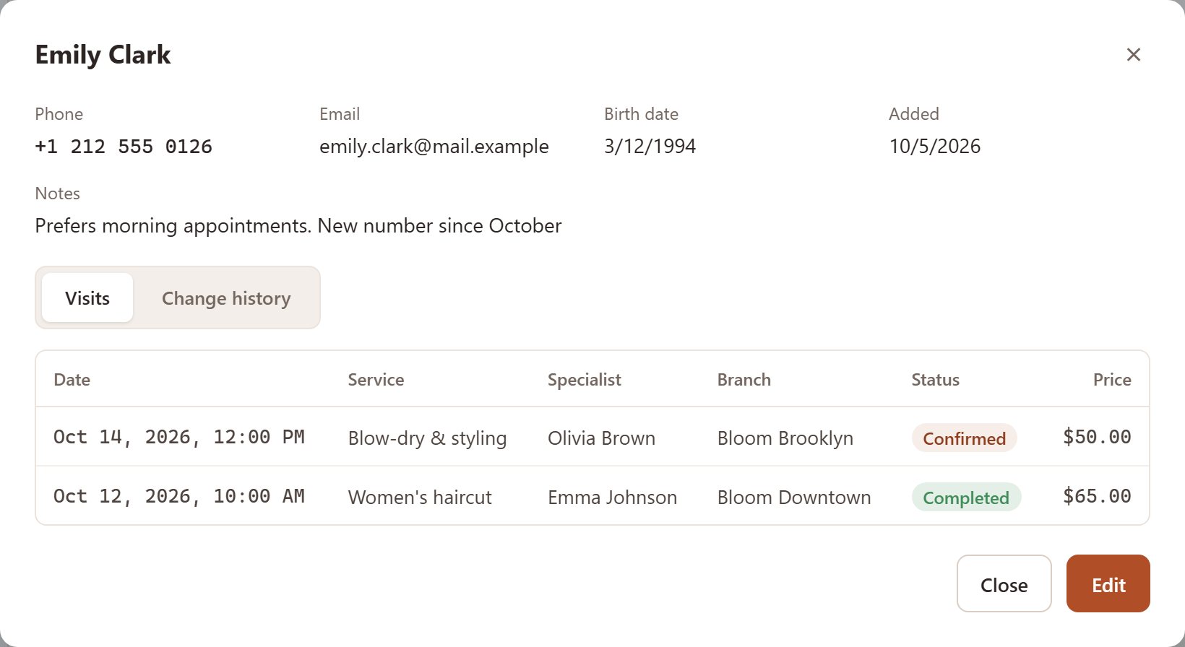Click the email emily.clark@mail.example
The height and width of the screenshot is (647, 1185).
tap(434, 147)
